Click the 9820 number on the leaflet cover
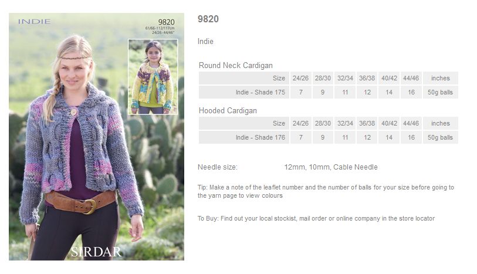The image size is (477, 274). [x=167, y=22]
